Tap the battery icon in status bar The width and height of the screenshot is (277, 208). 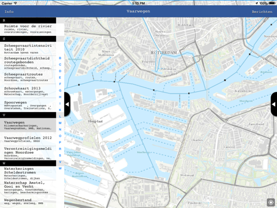click(x=272, y=3)
